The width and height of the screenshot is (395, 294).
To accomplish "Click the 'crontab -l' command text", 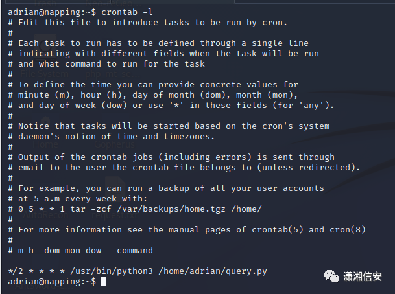I will tap(126, 12).
